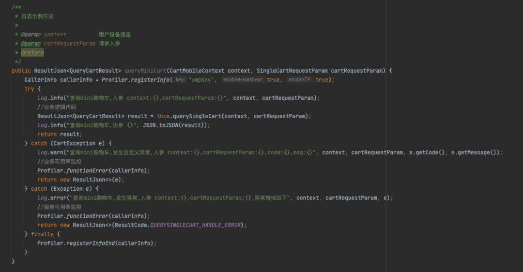
Task: Click the ResultCode class reference
Action: pyautogui.click(x=131, y=226)
